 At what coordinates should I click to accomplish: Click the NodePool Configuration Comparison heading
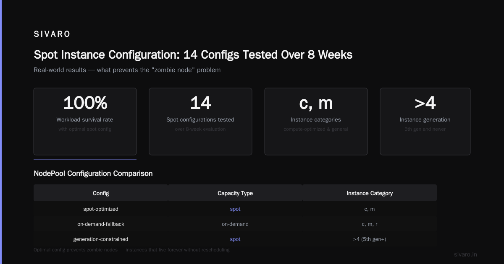pos(93,173)
